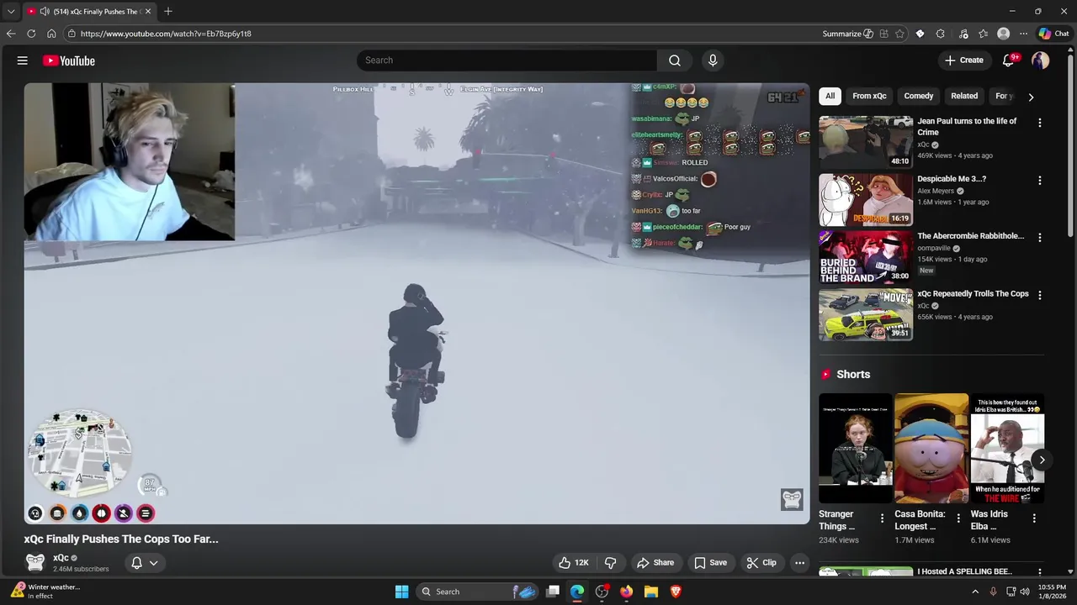
Task: Open YouTube notifications bell with 9+ badge
Action: click(x=1009, y=60)
